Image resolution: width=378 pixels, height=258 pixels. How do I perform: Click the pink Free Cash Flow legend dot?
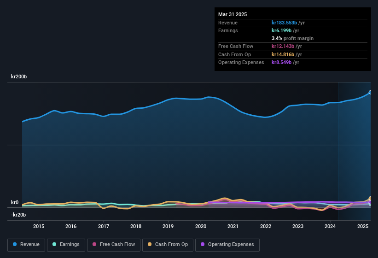94,244
